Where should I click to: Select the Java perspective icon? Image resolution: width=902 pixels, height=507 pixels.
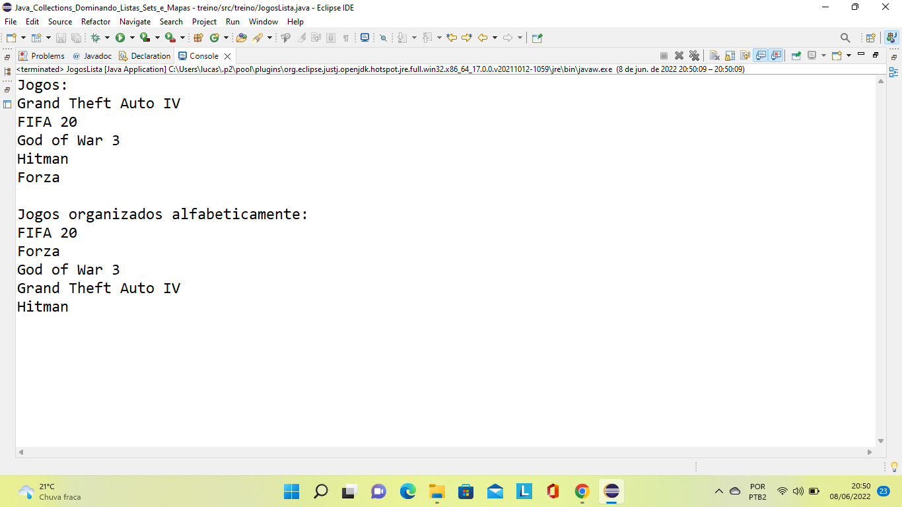pyautogui.click(x=892, y=38)
